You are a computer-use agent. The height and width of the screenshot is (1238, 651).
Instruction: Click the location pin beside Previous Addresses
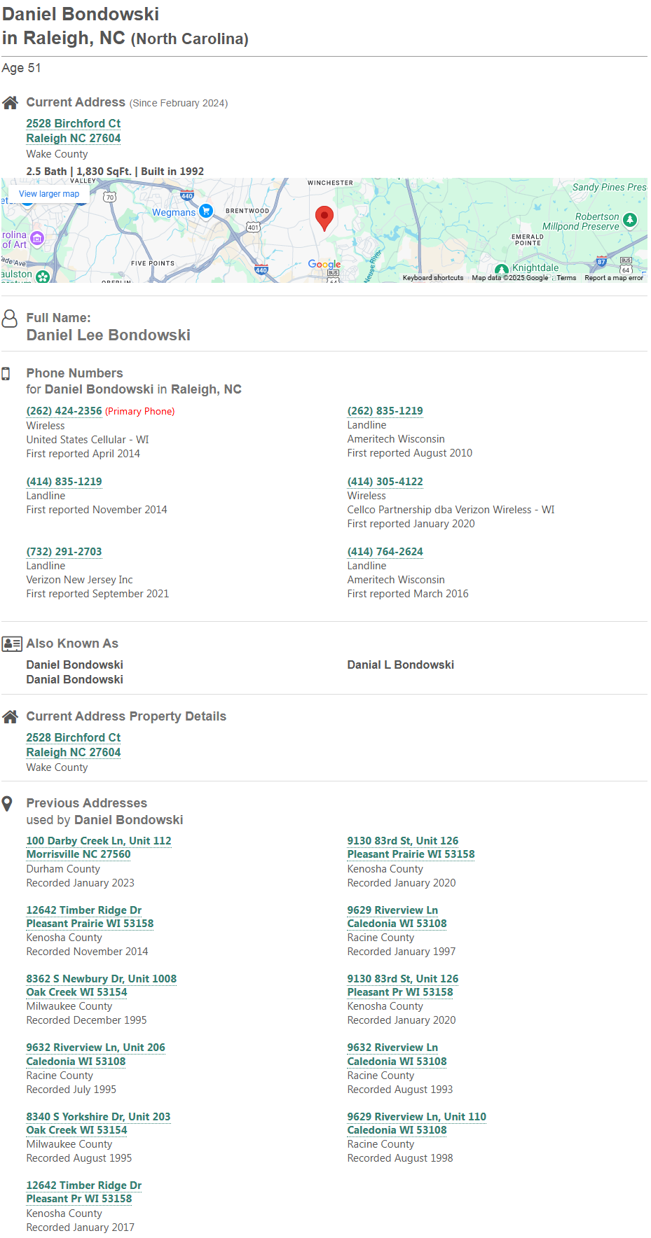tap(7, 803)
